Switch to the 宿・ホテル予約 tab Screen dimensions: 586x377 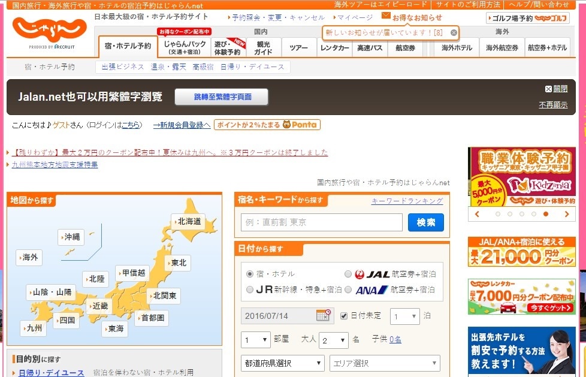(x=128, y=46)
